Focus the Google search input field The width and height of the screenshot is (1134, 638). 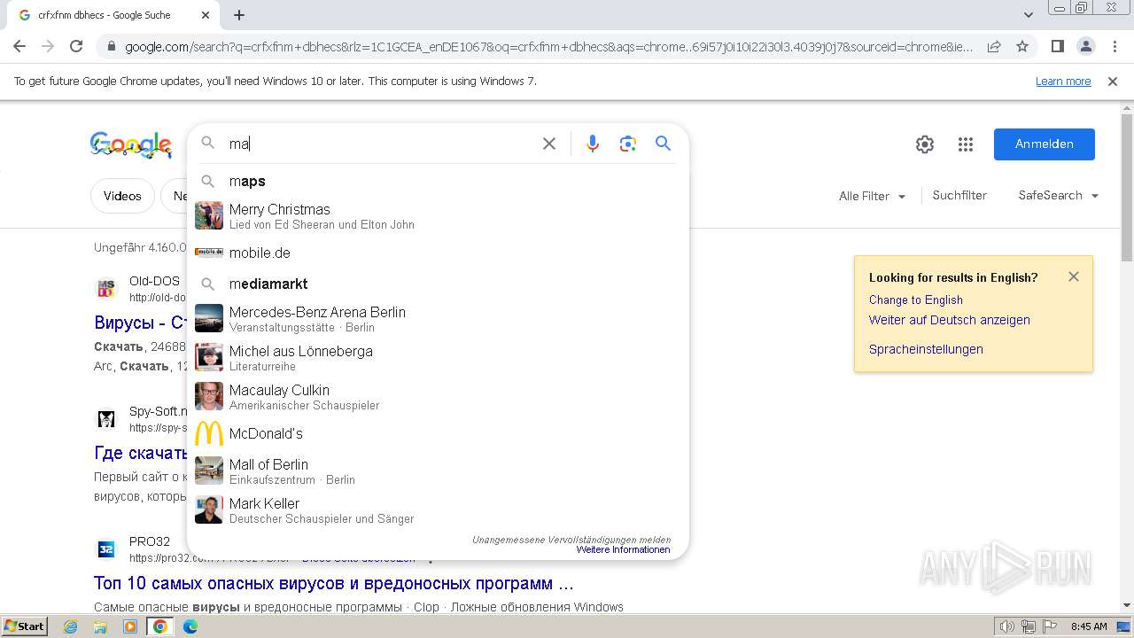(381, 144)
